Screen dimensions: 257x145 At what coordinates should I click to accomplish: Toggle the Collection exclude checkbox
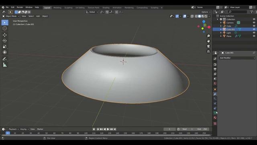coord(221,19)
